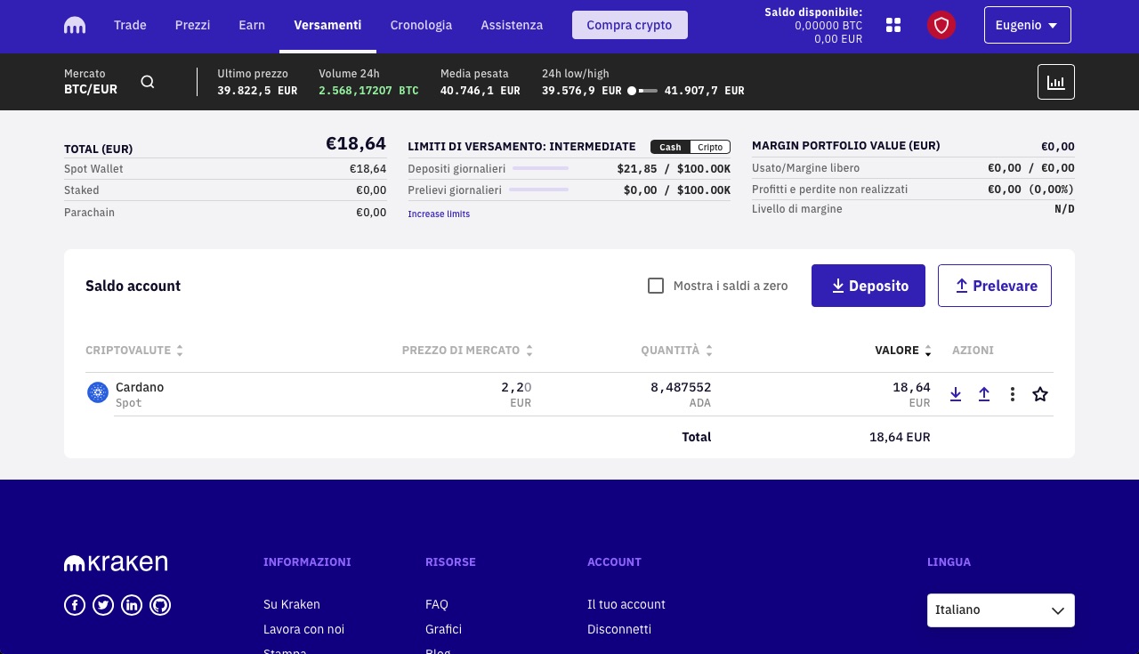Open Kraken GitHub page icon

(x=160, y=605)
